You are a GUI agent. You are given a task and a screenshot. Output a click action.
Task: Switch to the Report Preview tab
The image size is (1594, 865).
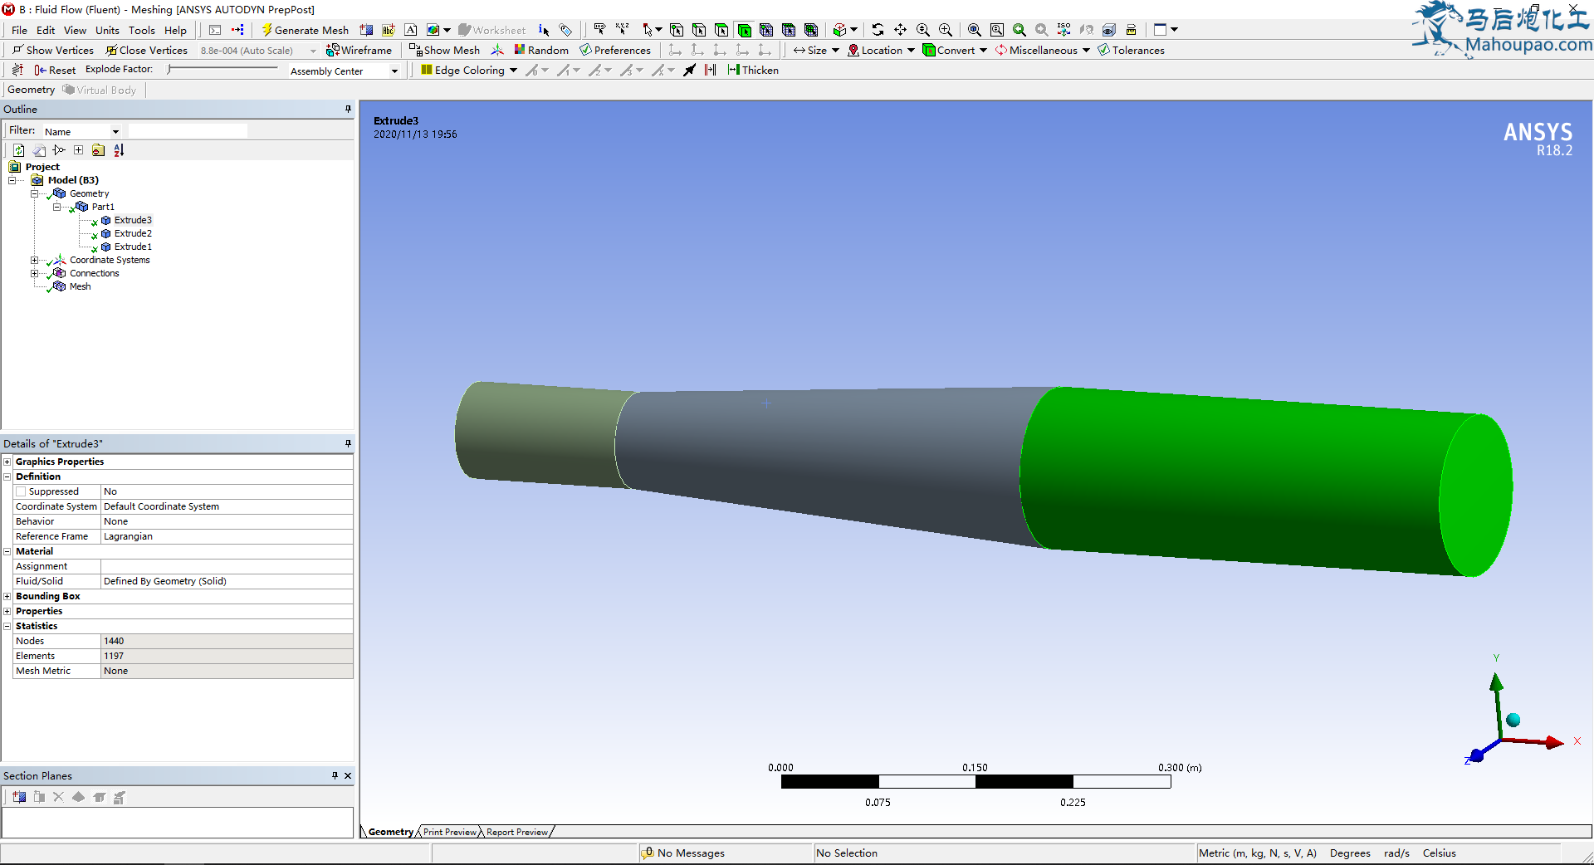(x=516, y=832)
